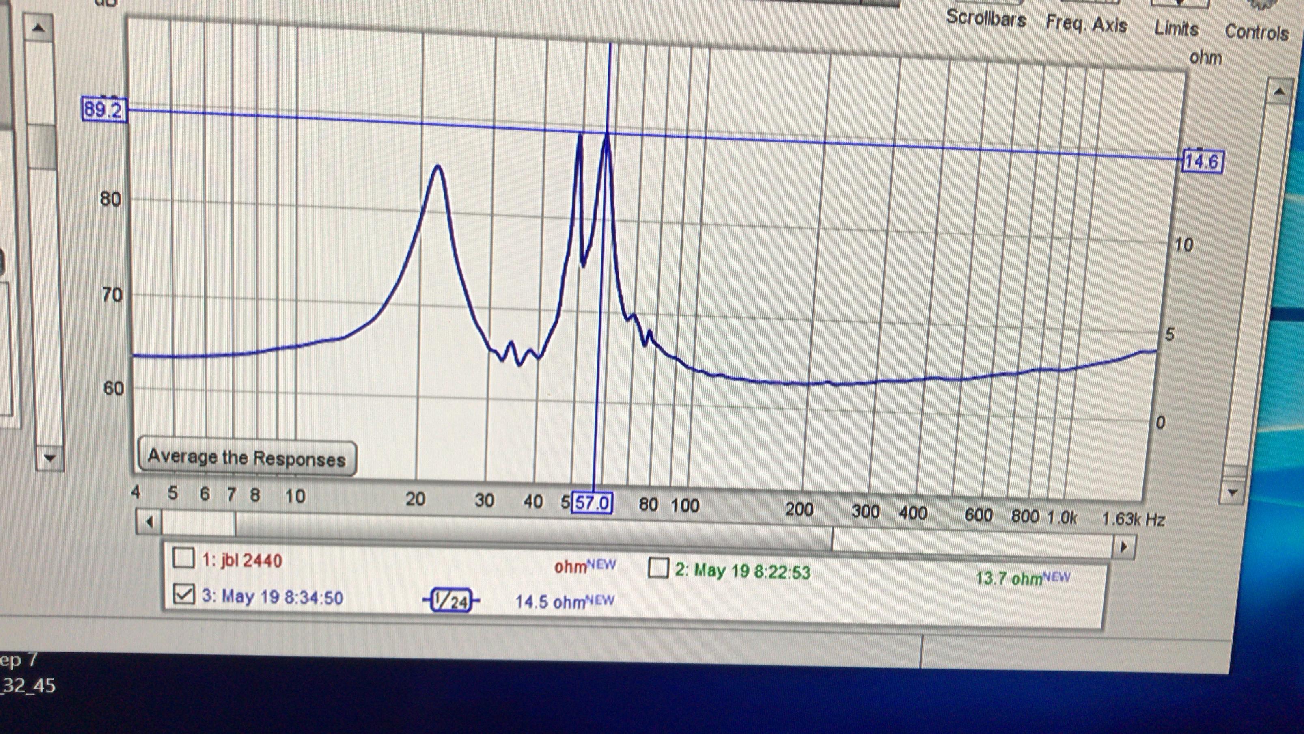Image resolution: width=1304 pixels, height=734 pixels.
Task: Click the 57.0 frequency cursor readout
Action: [x=592, y=503]
